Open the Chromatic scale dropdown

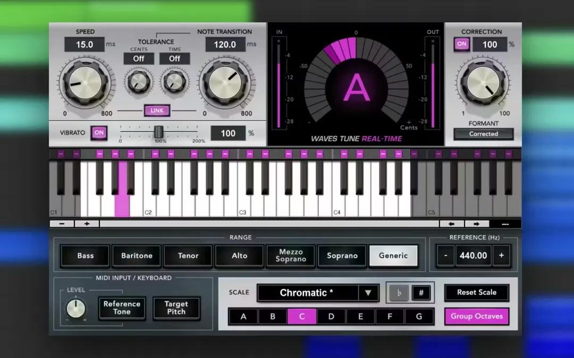coord(318,293)
